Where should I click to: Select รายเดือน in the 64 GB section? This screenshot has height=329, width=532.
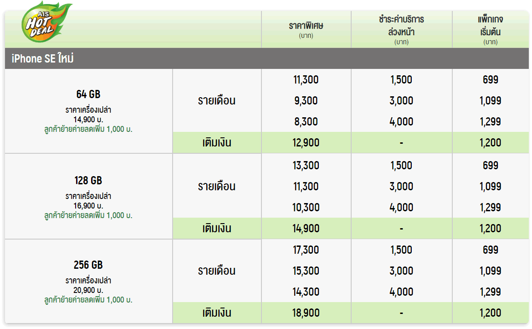tap(217, 101)
